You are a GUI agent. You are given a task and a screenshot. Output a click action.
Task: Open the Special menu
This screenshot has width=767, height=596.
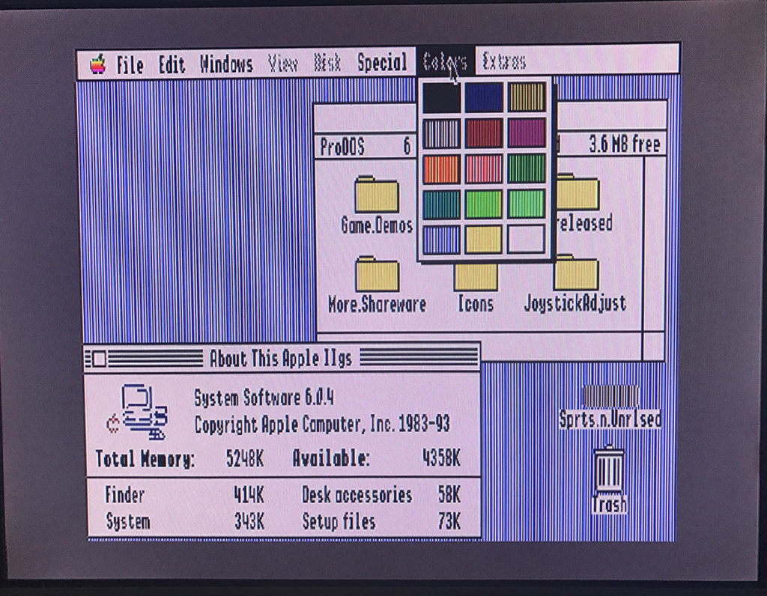382,63
